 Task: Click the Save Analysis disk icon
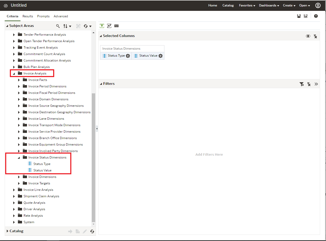pyautogui.click(x=299, y=16)
